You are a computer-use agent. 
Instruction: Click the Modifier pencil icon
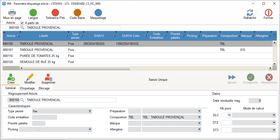(x=30, y=77)
